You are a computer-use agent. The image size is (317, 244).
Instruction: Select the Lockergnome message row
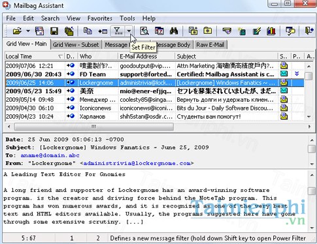point(155,83)
